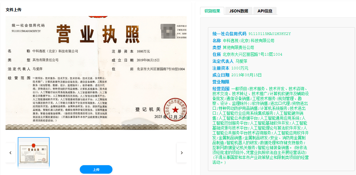This screenshot has height=175, width=356.
Task: Select the business license thumbnail
Action: [x=34, y=153]
